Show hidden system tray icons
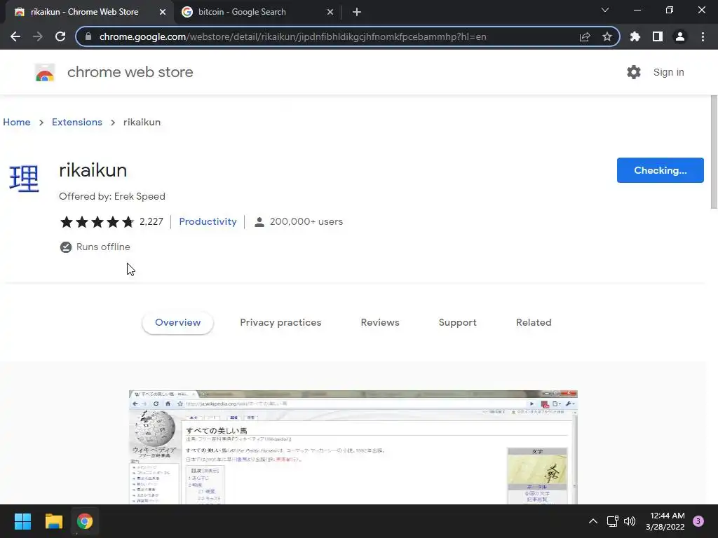The image size is (718, 538). point(593,521)
